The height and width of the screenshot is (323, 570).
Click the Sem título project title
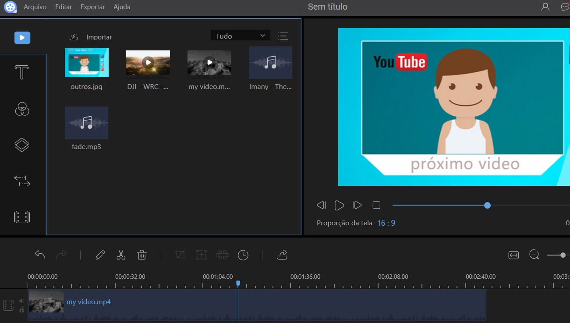328,7
